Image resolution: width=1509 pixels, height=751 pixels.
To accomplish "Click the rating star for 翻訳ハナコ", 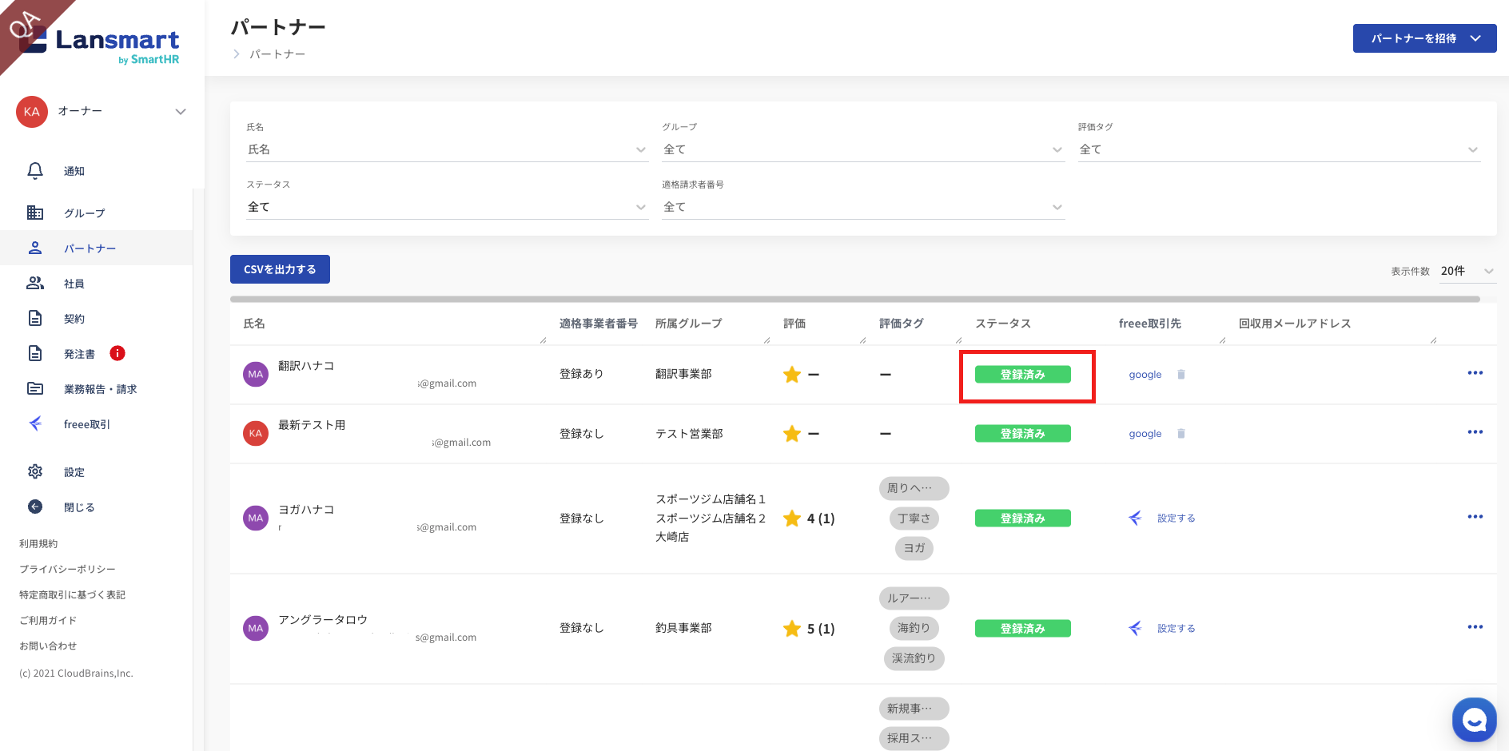I will point(792,374).
